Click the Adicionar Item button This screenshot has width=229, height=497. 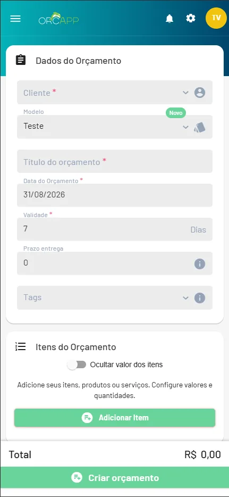tap(115, 417)
